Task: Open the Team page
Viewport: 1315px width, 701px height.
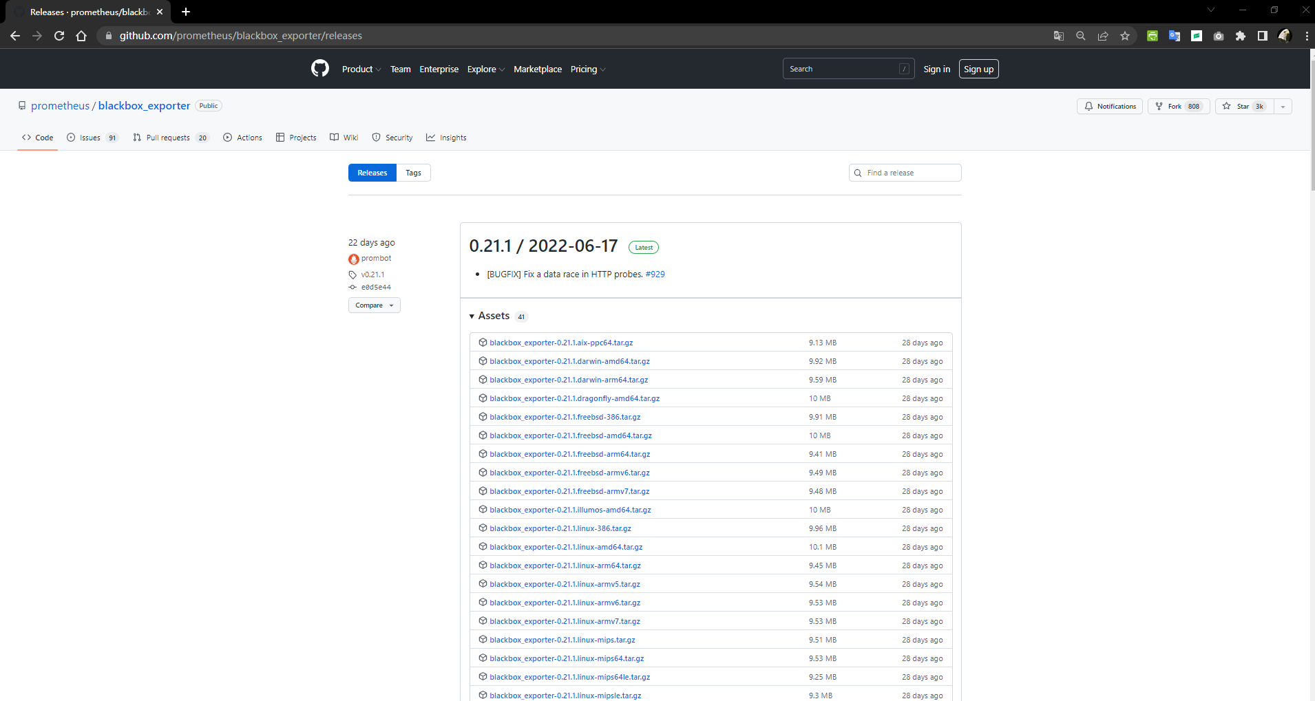Action: (x=400, y=69)
